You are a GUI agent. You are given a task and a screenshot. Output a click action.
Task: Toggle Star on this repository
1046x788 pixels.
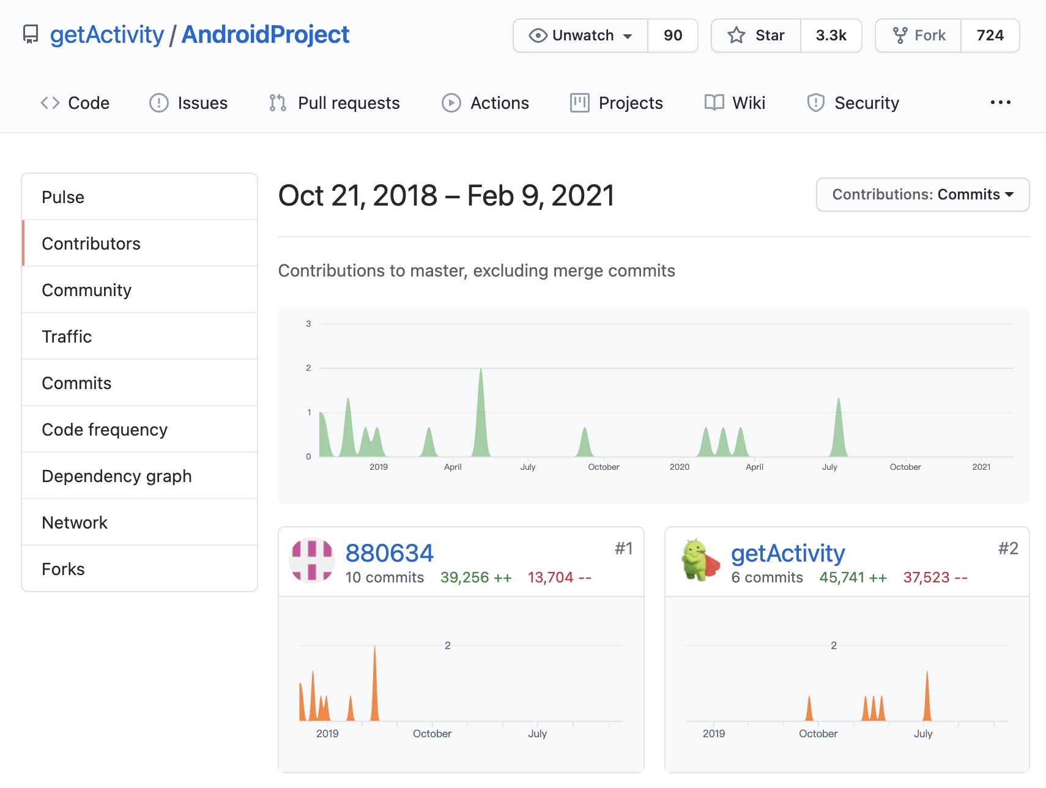[756, 35]
